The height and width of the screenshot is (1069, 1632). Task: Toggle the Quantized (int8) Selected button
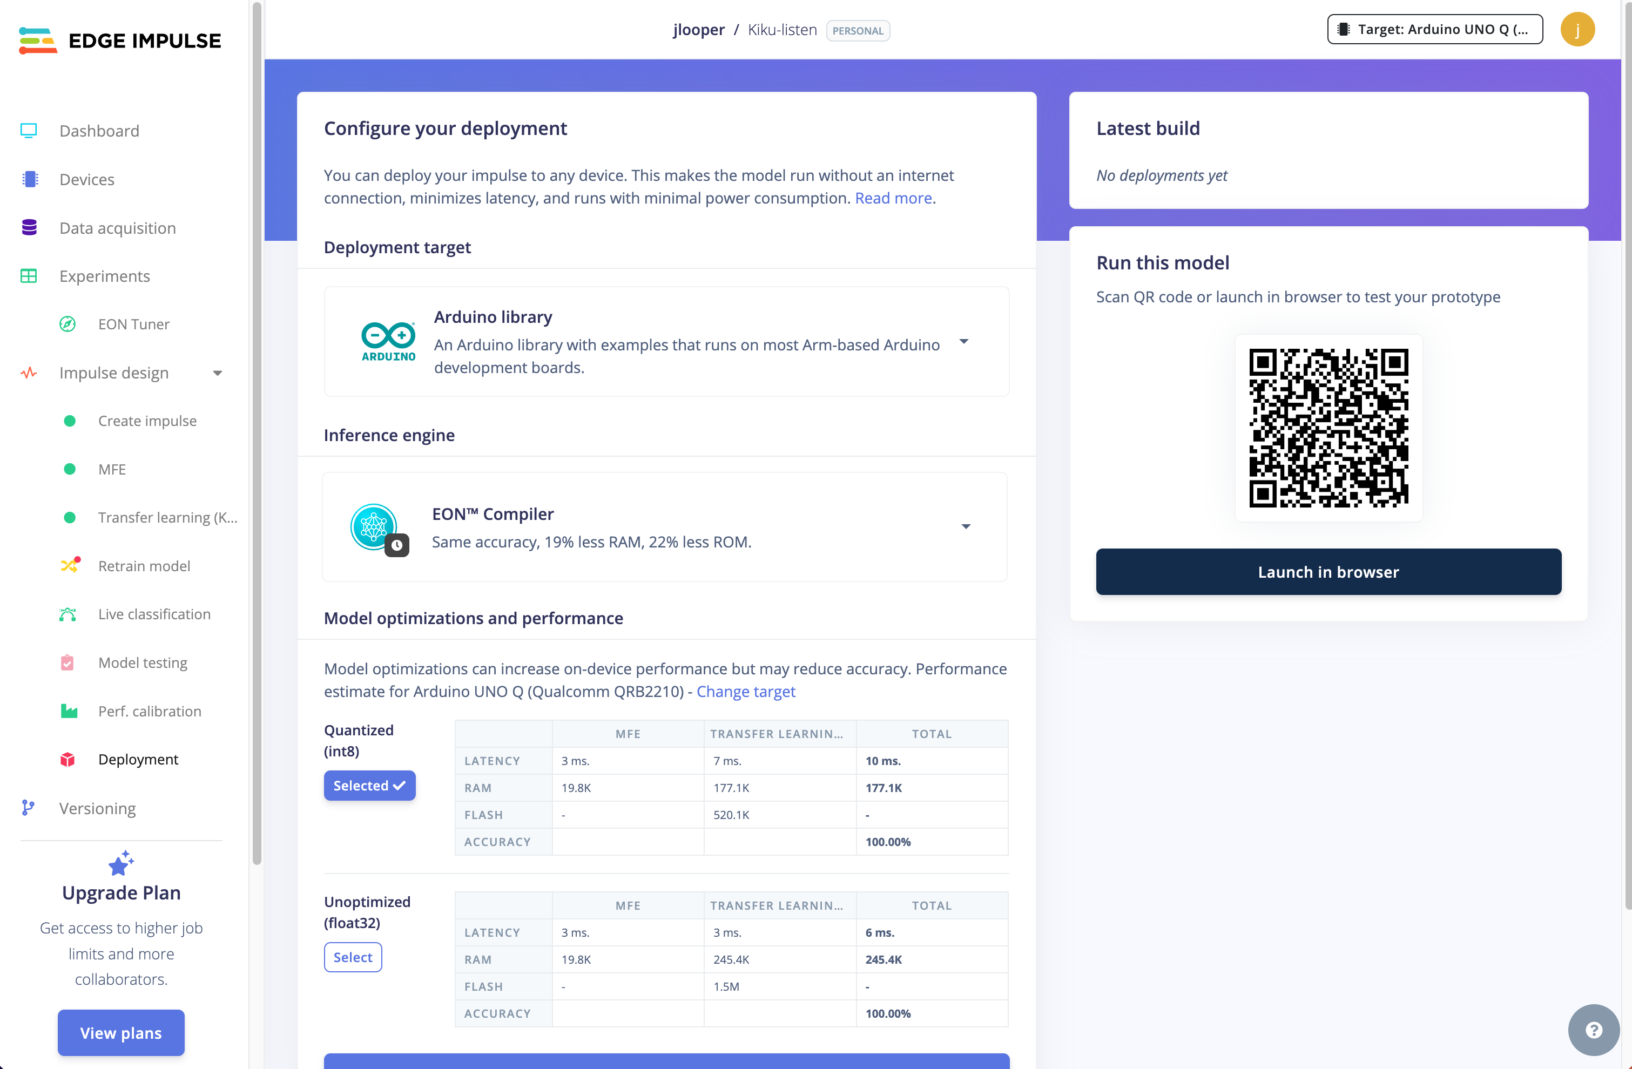pos(369,785)
